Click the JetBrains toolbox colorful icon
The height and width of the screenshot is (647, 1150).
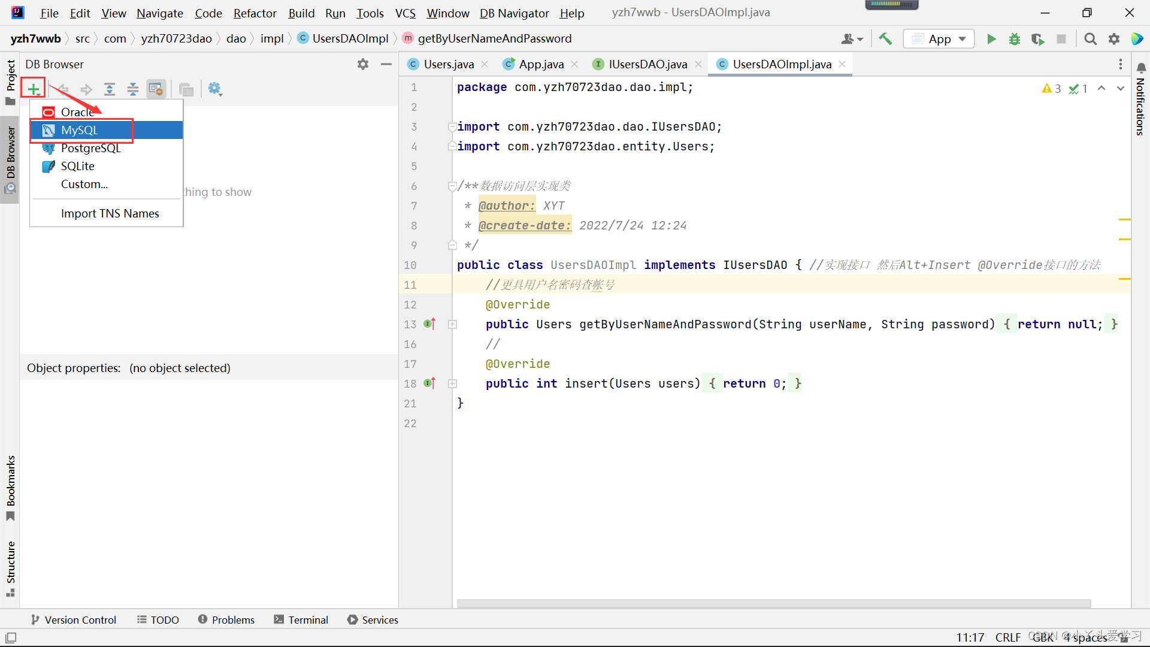(1137, 39)
